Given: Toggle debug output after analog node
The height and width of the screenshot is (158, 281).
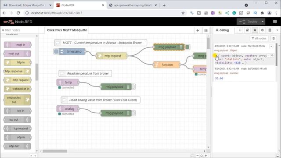Looking at the screenshot, I should (133, 113).
